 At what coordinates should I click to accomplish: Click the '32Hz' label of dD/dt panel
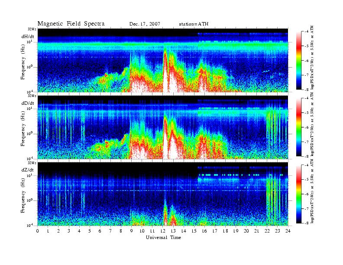(x=32, y=96)
